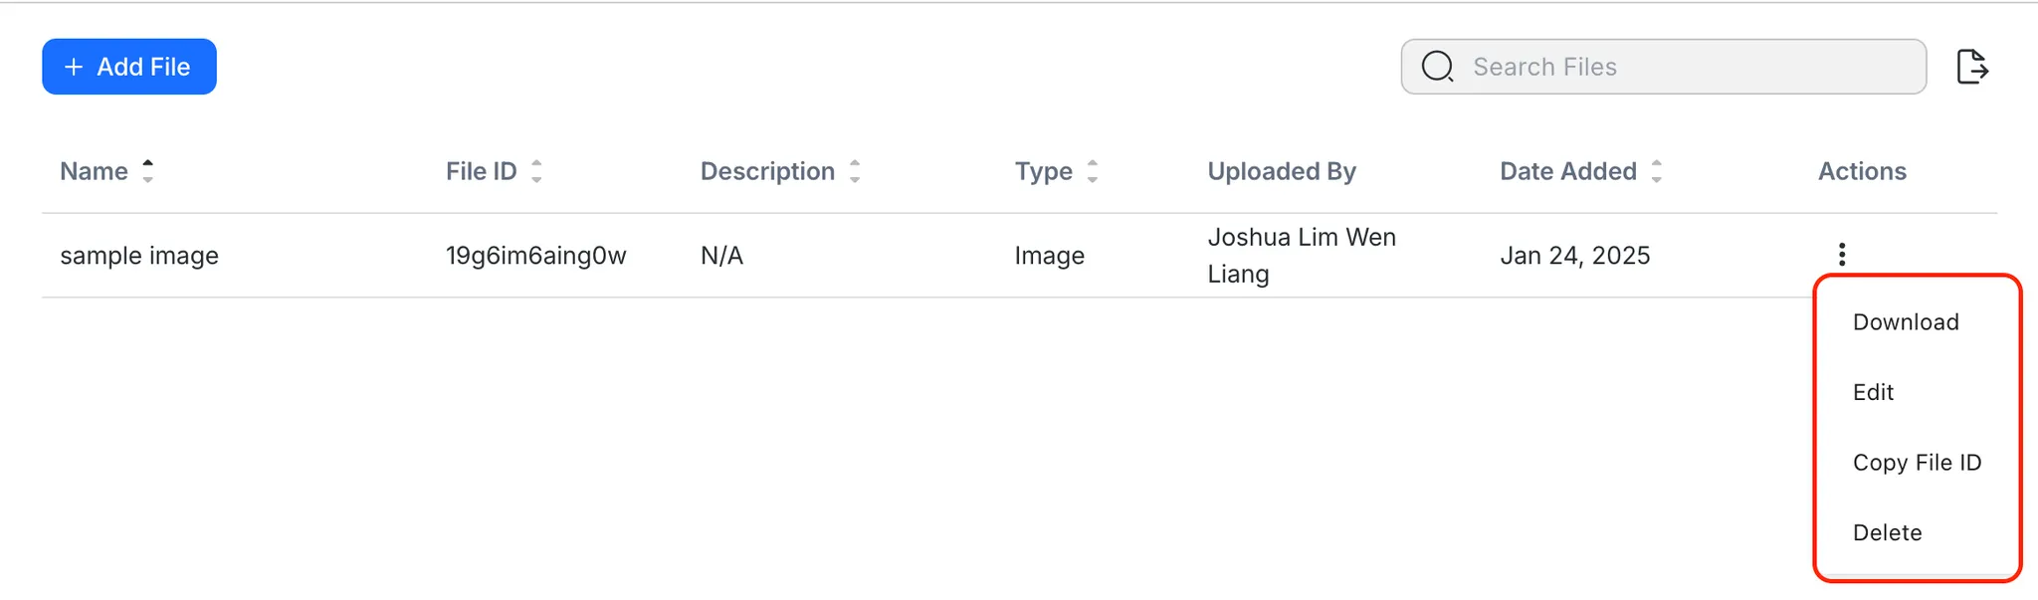Viewport: 2038px width, 600px height.
Task: Choose Download from the actions menu
Action: [x=1905, y=322]
